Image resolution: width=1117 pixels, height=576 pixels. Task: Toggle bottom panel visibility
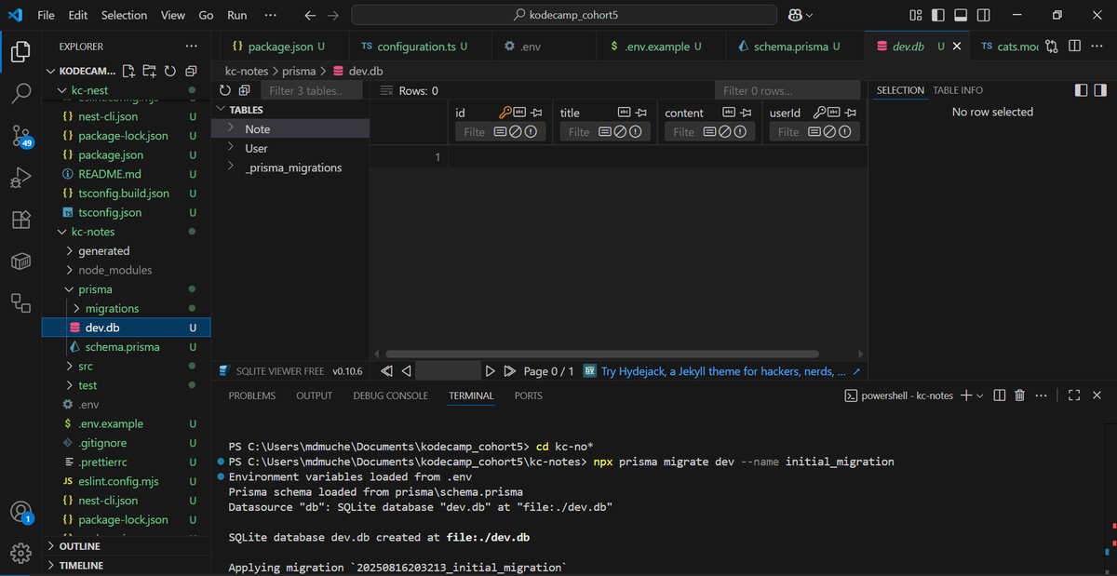[x=961, y=15]
